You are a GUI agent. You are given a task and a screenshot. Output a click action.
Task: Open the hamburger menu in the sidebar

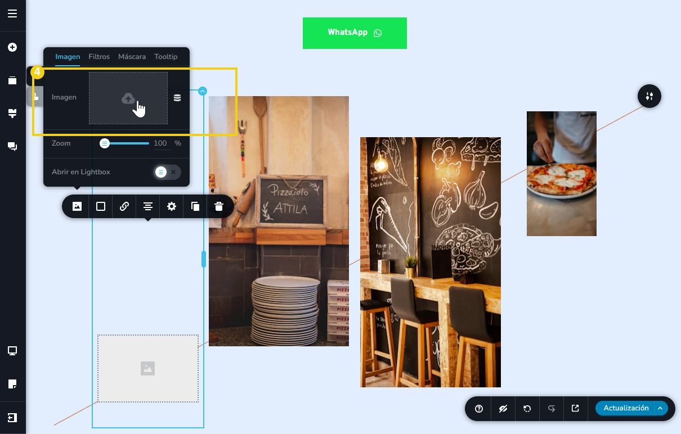tap(12, 13)
